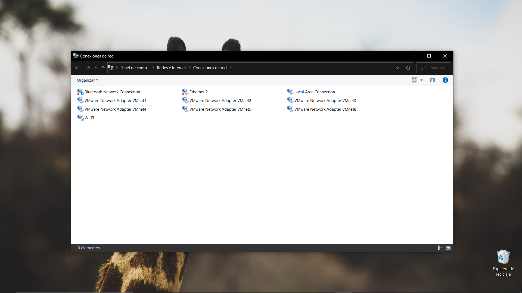
Task: Expand the address bar history dropdown
Action: (x=397, y=68)
